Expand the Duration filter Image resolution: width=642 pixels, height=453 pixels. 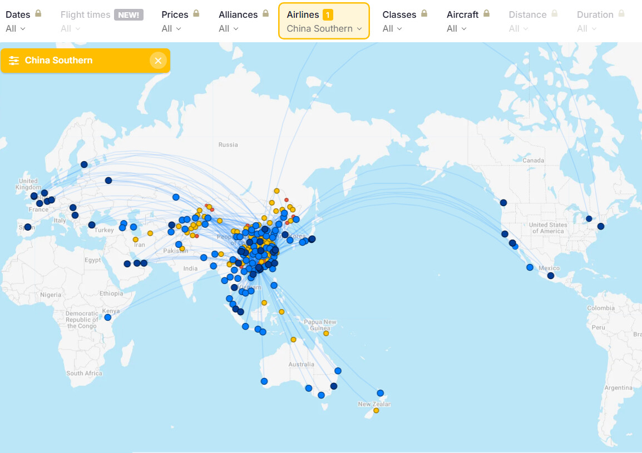point(601,21)
